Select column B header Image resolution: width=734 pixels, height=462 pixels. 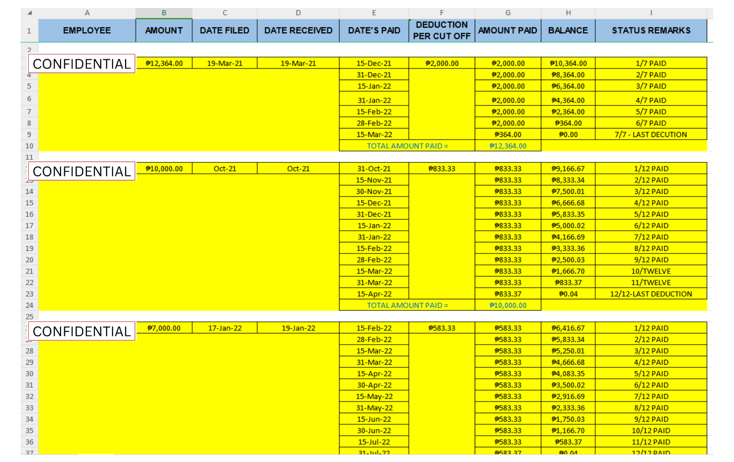(x=164, y=13)
